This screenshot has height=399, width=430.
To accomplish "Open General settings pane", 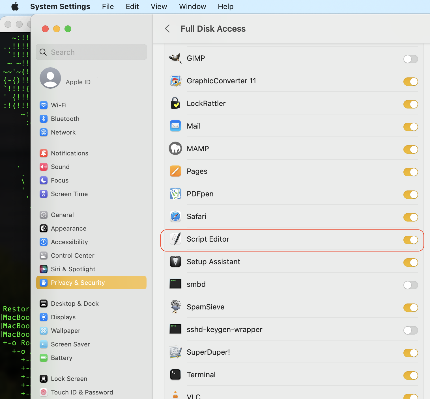I will coord(91,215).
